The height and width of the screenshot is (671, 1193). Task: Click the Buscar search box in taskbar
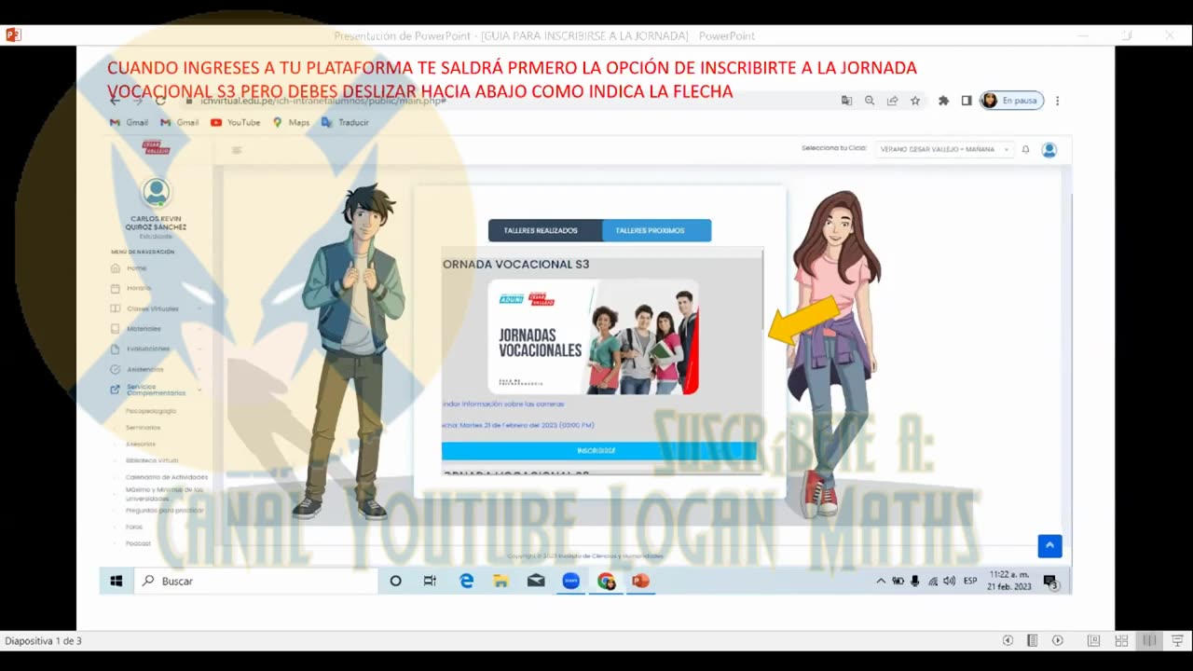coord(255,581)
